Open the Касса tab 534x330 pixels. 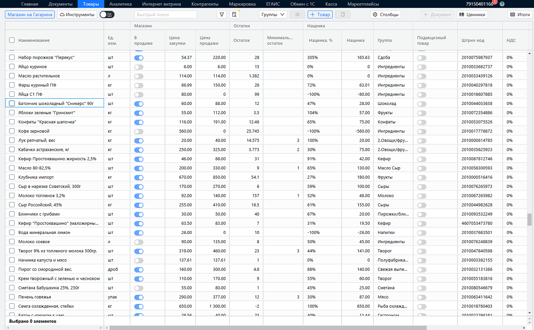pyautogui.click(x=331, y=4)
